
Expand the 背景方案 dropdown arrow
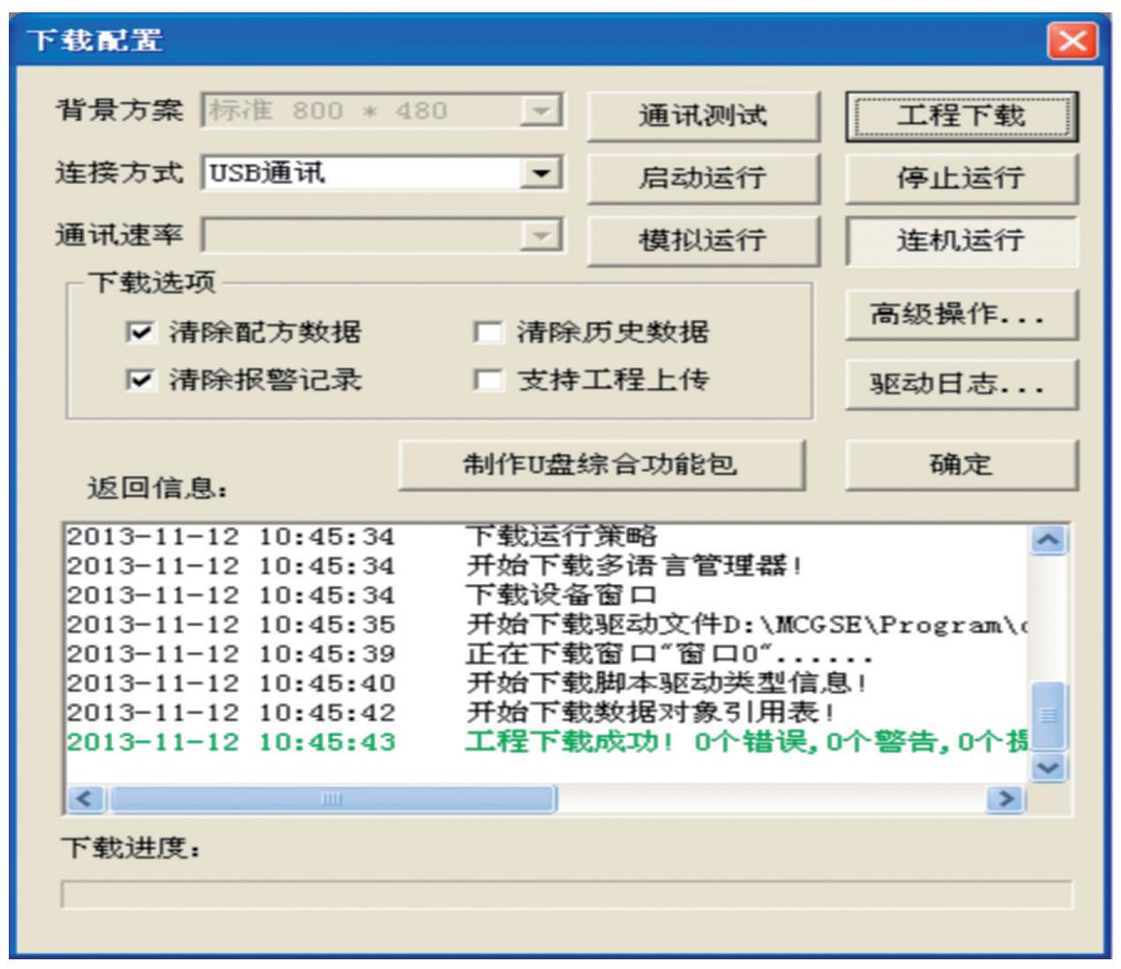(540, 111)
